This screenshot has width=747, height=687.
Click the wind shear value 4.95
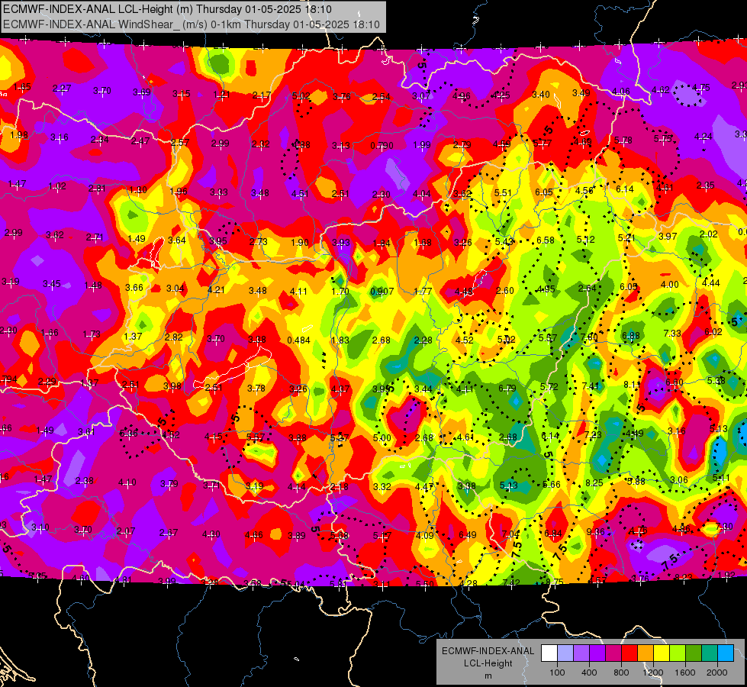point(546,289)
